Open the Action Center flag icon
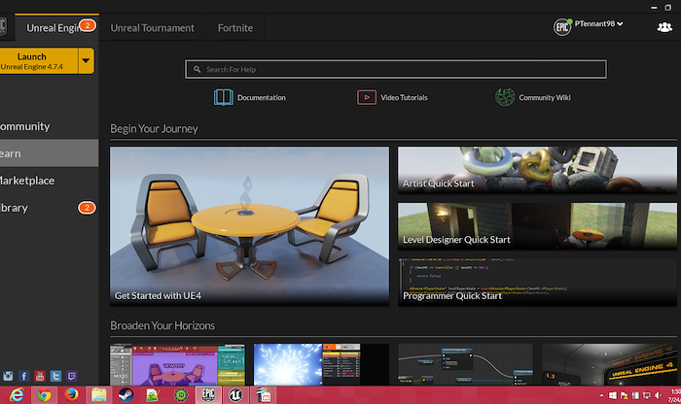The width and height of the screenshot is (681, 404). pos(625,395)
